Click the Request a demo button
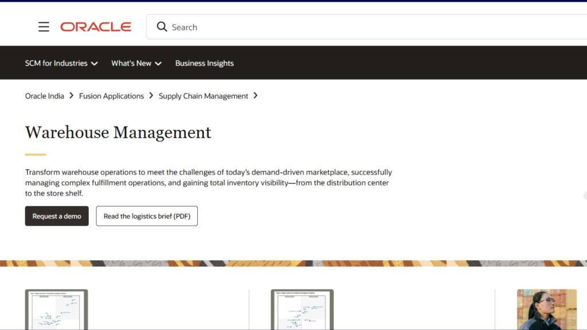This screenshot has height=330, width=587. point(57,216)
